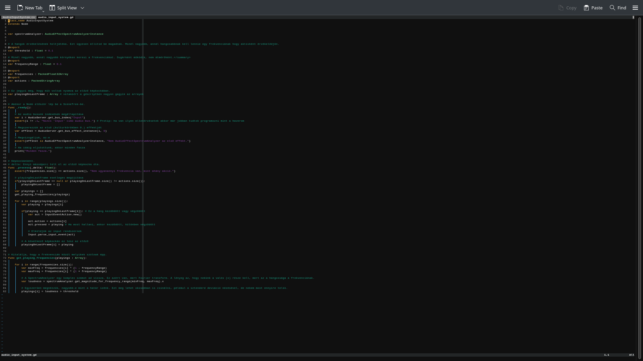Click 'var effInst = AudioServer.get_bus_effect_instance' line

pos(61,131)
